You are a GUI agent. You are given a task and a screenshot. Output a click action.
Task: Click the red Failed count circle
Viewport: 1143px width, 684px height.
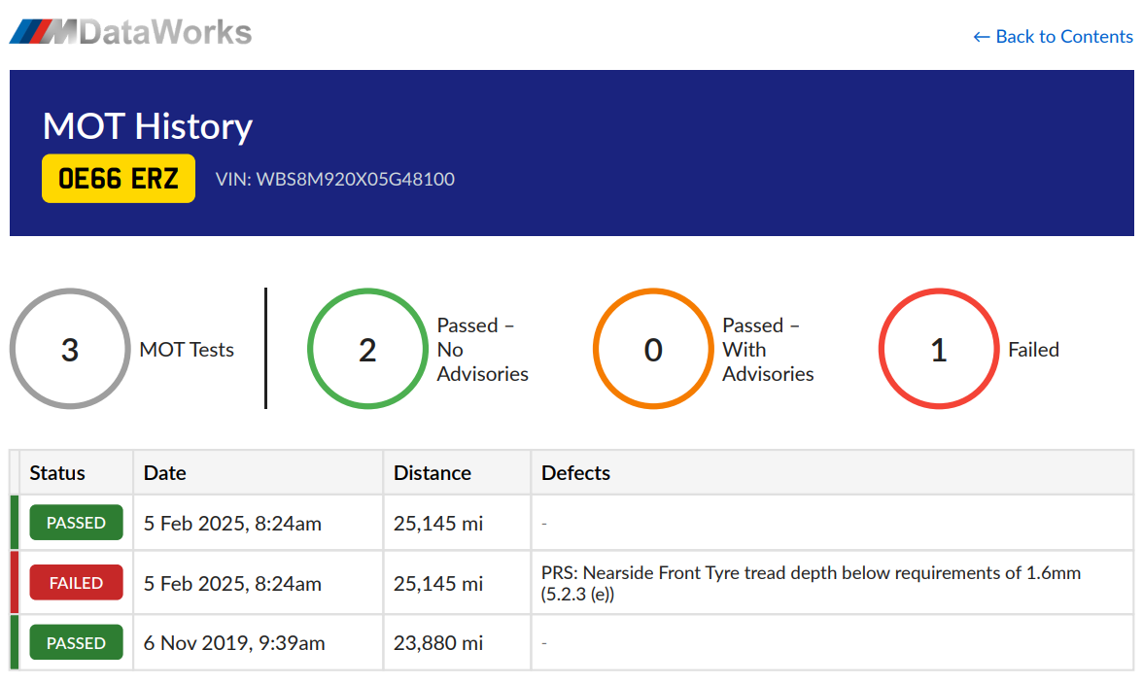click(x=939, y=350)
